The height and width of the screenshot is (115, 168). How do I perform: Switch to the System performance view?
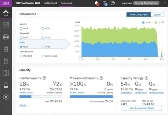coord(157,15)
